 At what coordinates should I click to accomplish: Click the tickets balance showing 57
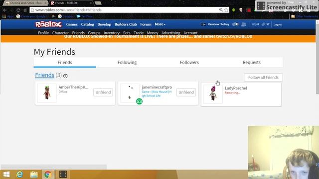pyautogui.click(x=266, y=24)
